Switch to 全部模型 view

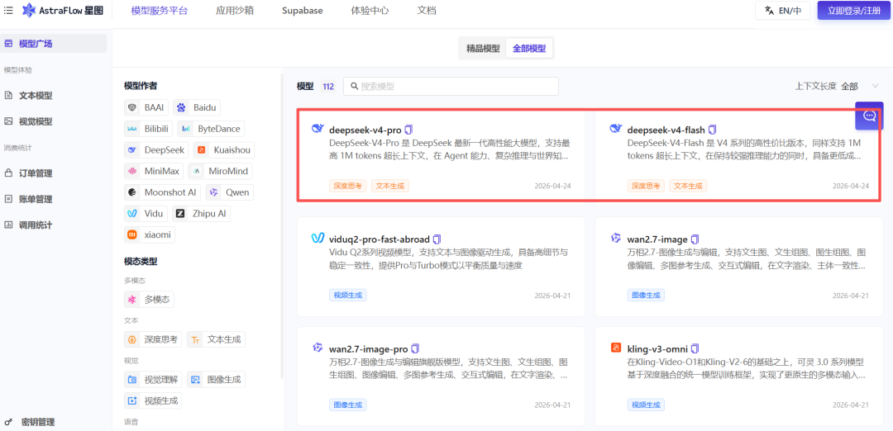coord(529,49)
